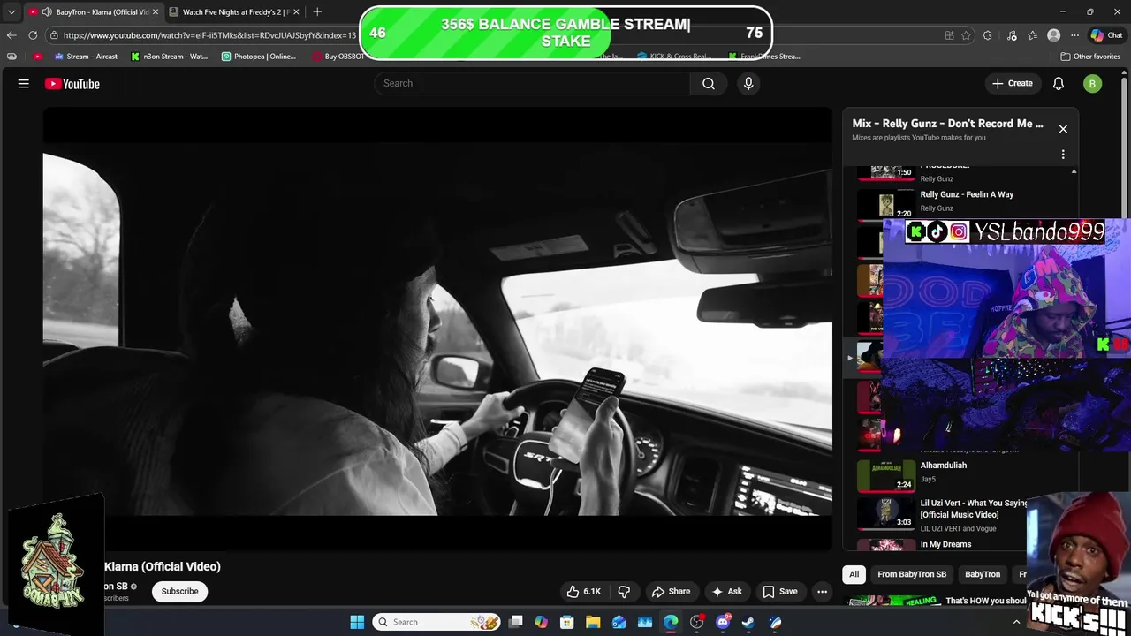
Task: Open Copilot Chat button
Action: (x=1106, y=35)
